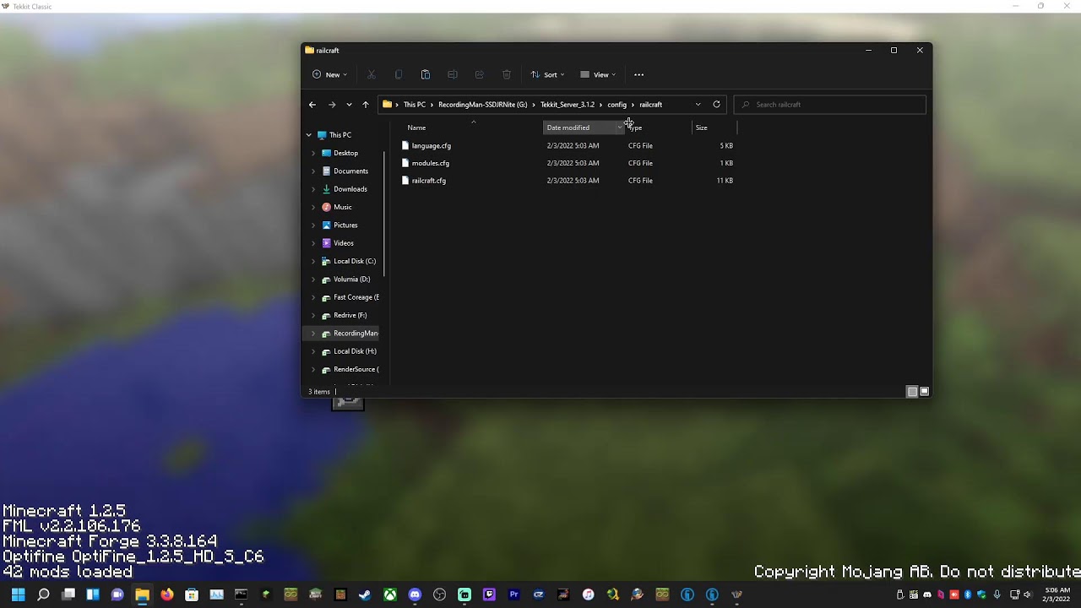
Task: Expand the Documents tree node
Action: (313, 171)
